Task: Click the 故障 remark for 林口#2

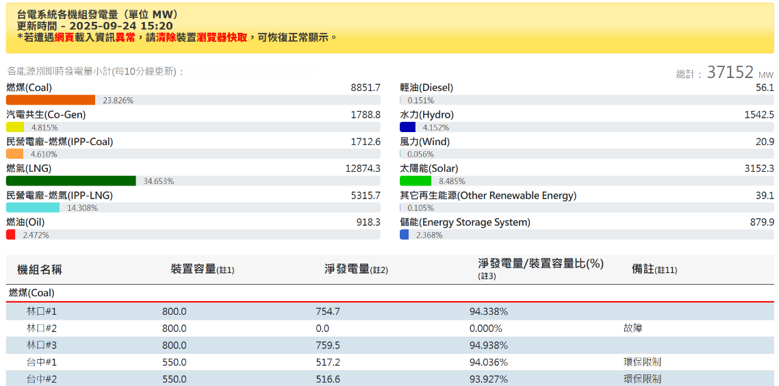Action: pos(633,329)
